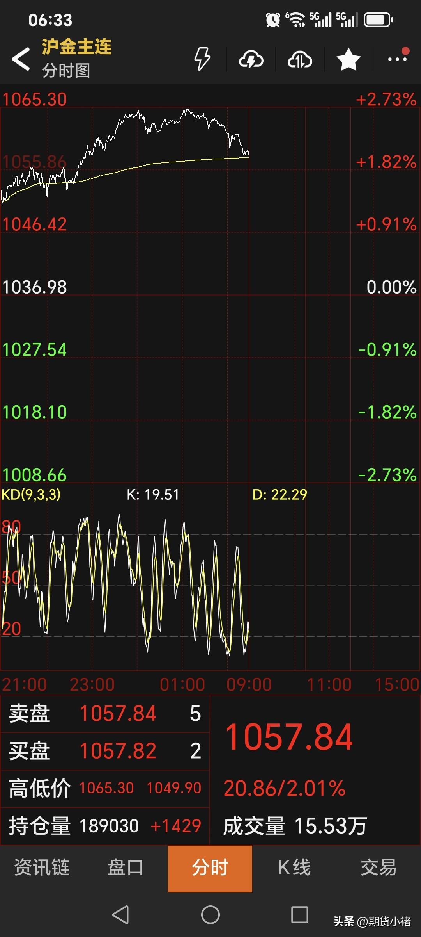Open the 交易 tab
Viewport: 421px width, 937px height.
click(379, 868)
